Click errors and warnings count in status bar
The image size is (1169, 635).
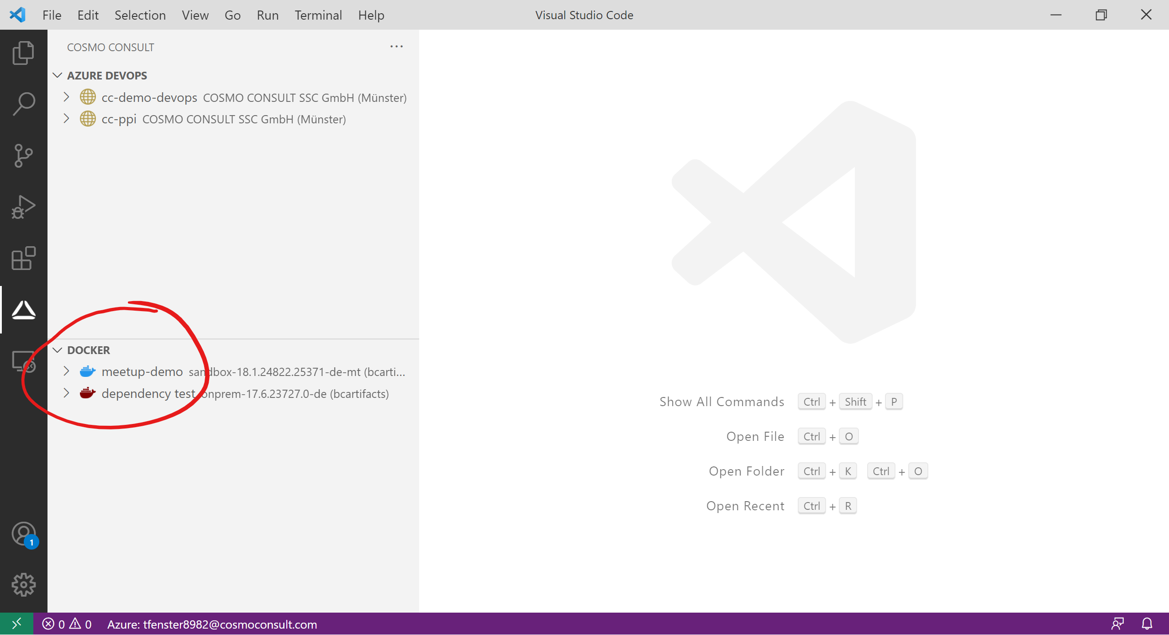point(67,624)
